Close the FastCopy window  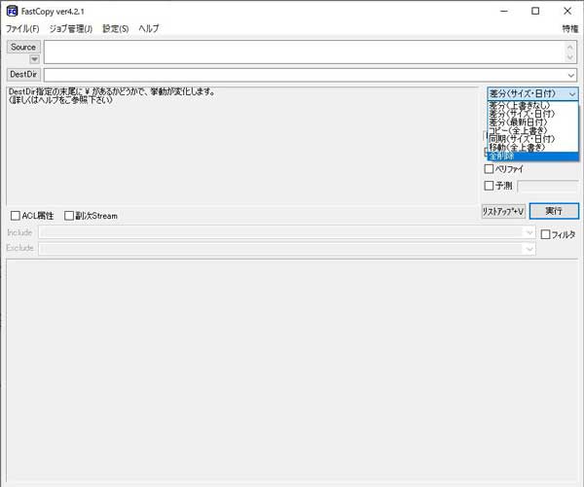[x=567, y=11]
